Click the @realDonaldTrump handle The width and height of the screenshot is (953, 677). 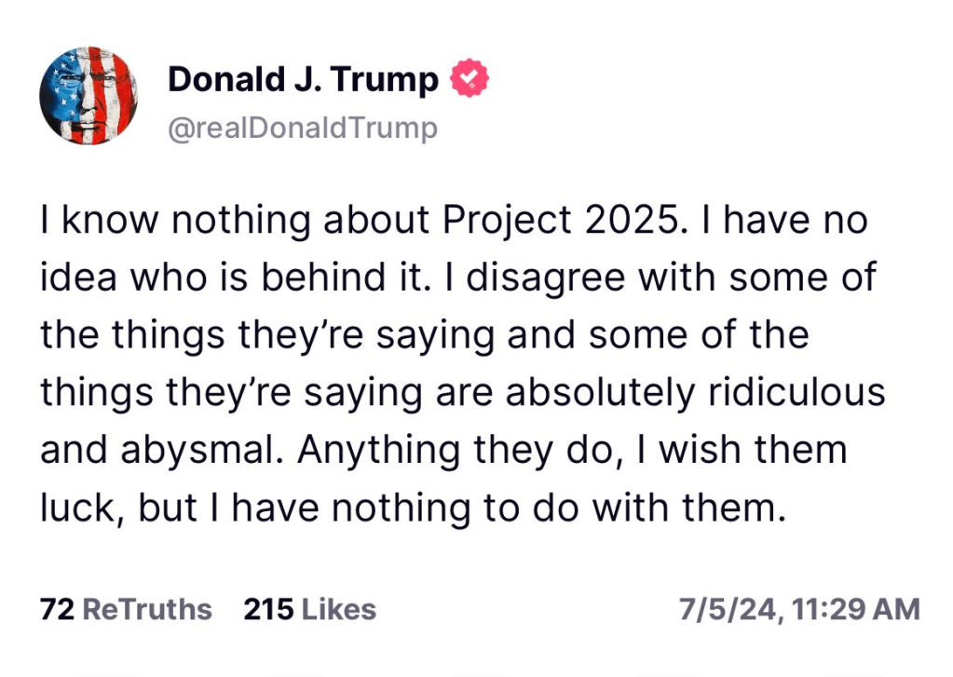click(x=302, y=128)
